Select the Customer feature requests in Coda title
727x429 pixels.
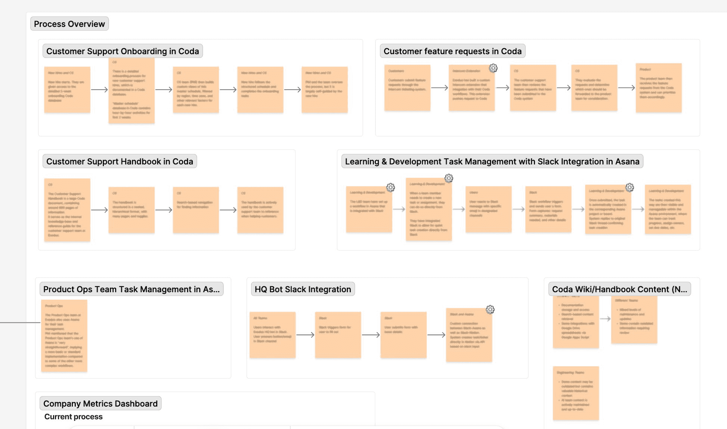(452, 51)
